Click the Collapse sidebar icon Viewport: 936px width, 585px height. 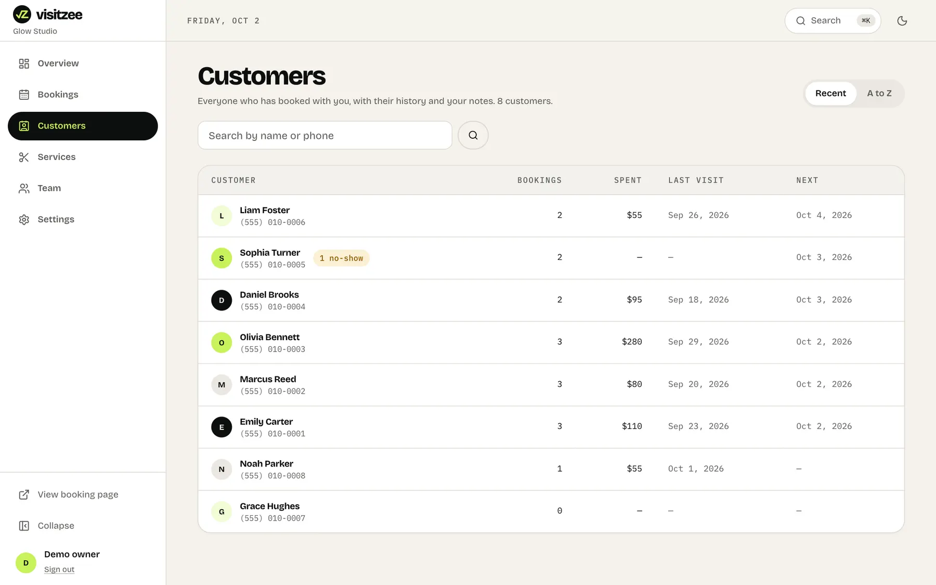point(24,526)
